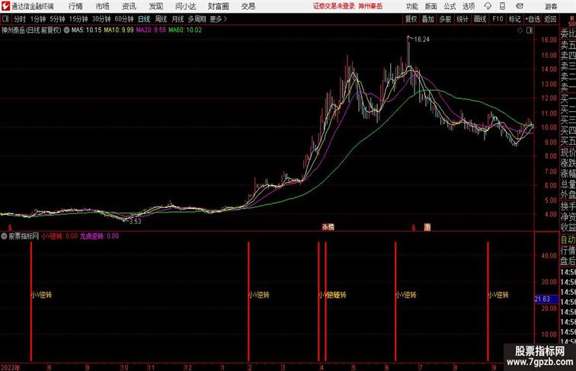Click the 龙虎逆转: 0.00 indicator legend
The height and width of the screenshot is (371, 576).
click(x=99, y=236)
